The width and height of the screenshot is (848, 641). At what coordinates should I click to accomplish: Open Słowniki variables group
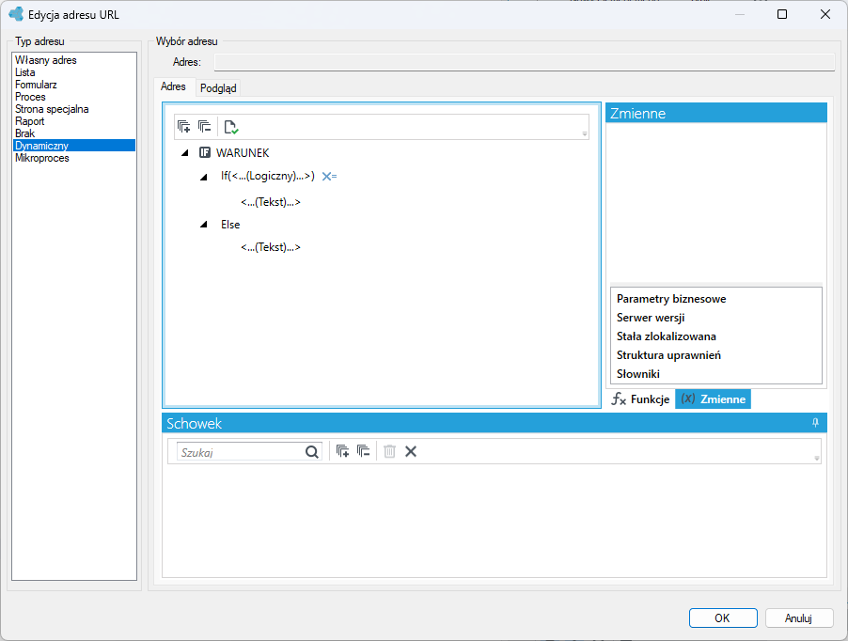638,374
